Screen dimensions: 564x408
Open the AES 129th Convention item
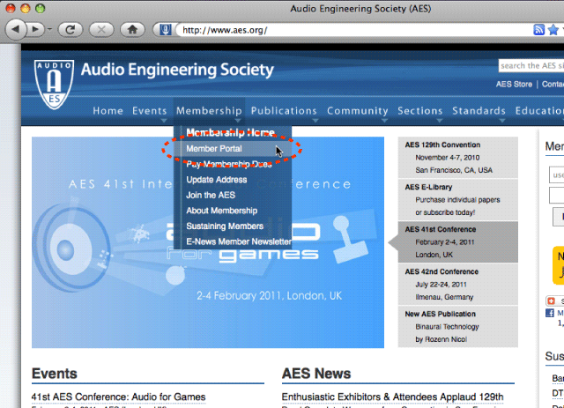tap(457, 157)
